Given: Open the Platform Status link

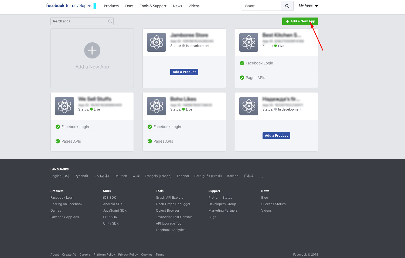Looking at the screenshot, I should [x=220, y=198].
